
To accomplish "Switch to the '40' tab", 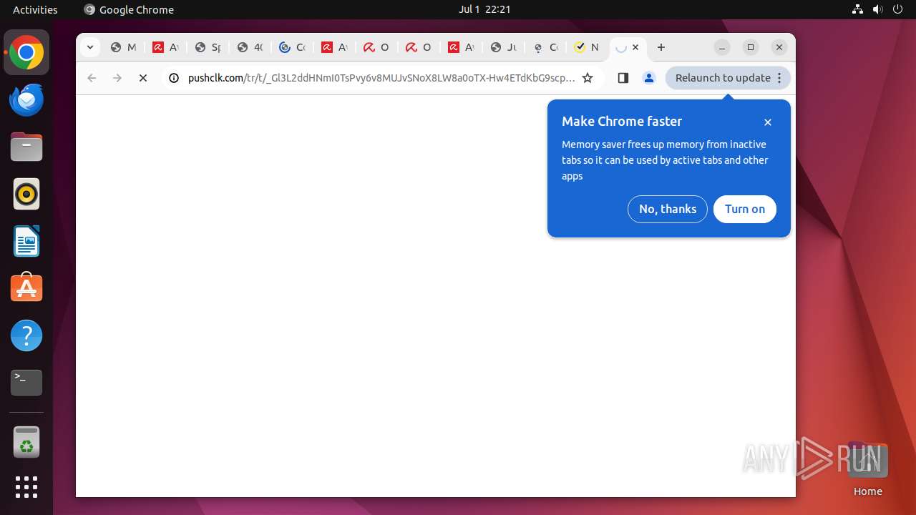I will pyautogui.click(x=250, y=47).
